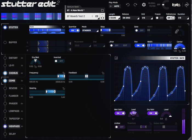The image size is (192, 140).
Task: Open the Buffer Movement GRID dropdown
Action: coord(83,46)
